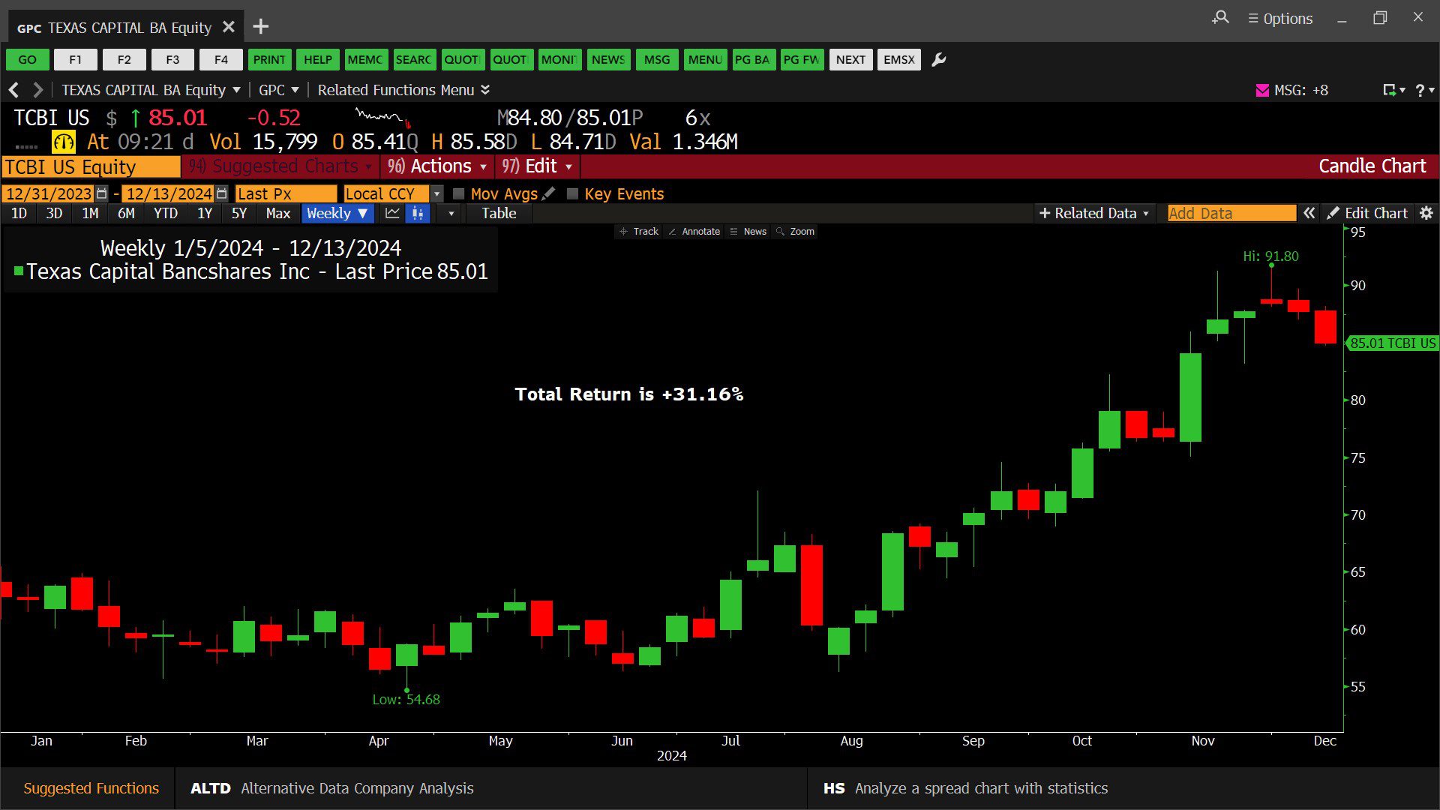Screen dimensions: 1440x810
Task: Open the Weekly periodicity dropdown
Action: [x=337, y=214]
